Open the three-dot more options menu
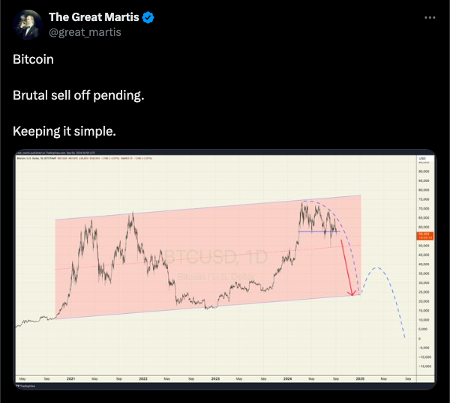Image resolution: width=450 pixels, height=403 pixels. [x=430, y=18]
